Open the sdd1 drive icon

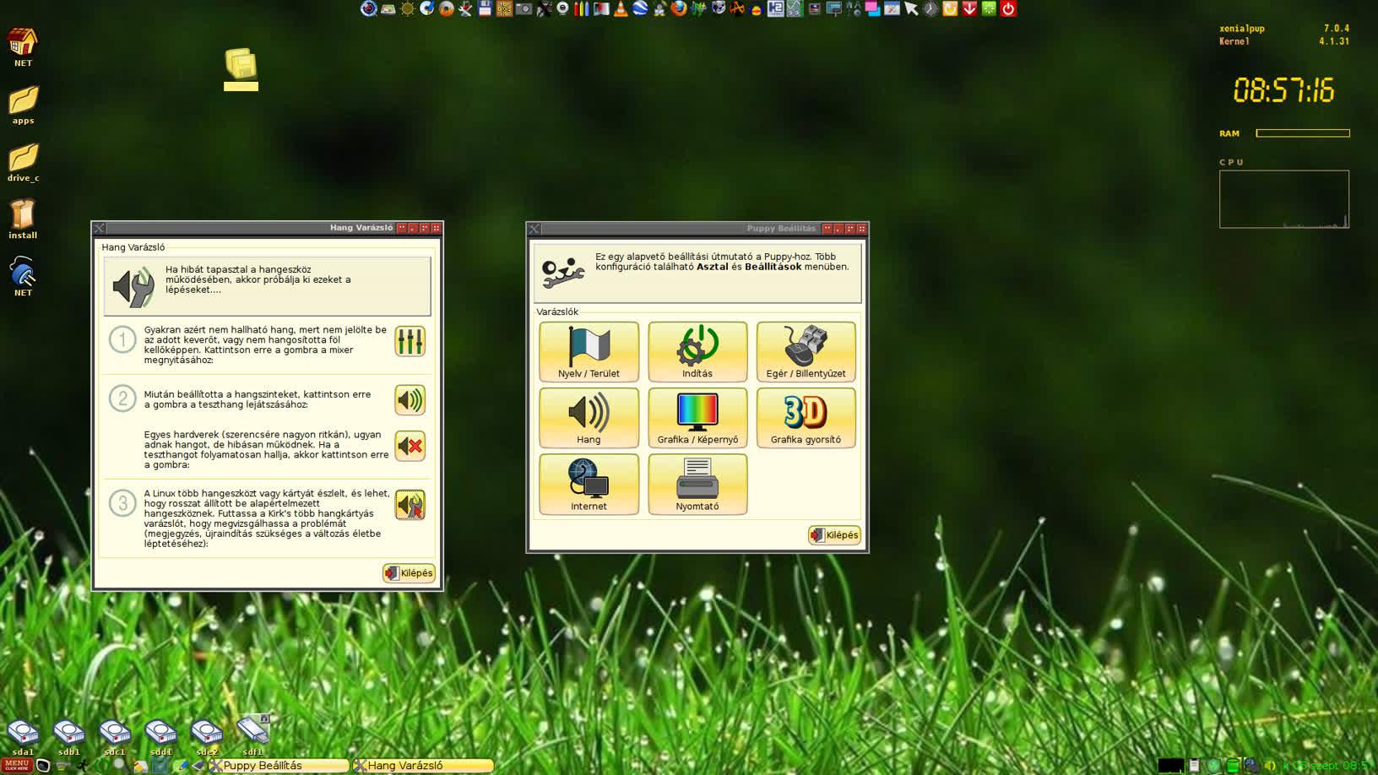pos(160,736)
